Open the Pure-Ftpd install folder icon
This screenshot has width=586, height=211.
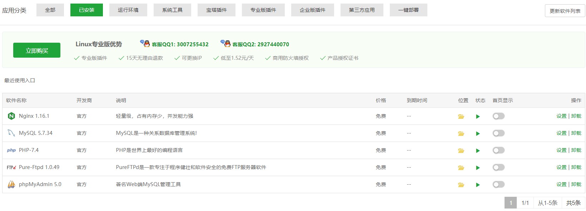pyautogui.click(x=461, y=168)
